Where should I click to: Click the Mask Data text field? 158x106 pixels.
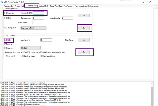pos(53,23)
